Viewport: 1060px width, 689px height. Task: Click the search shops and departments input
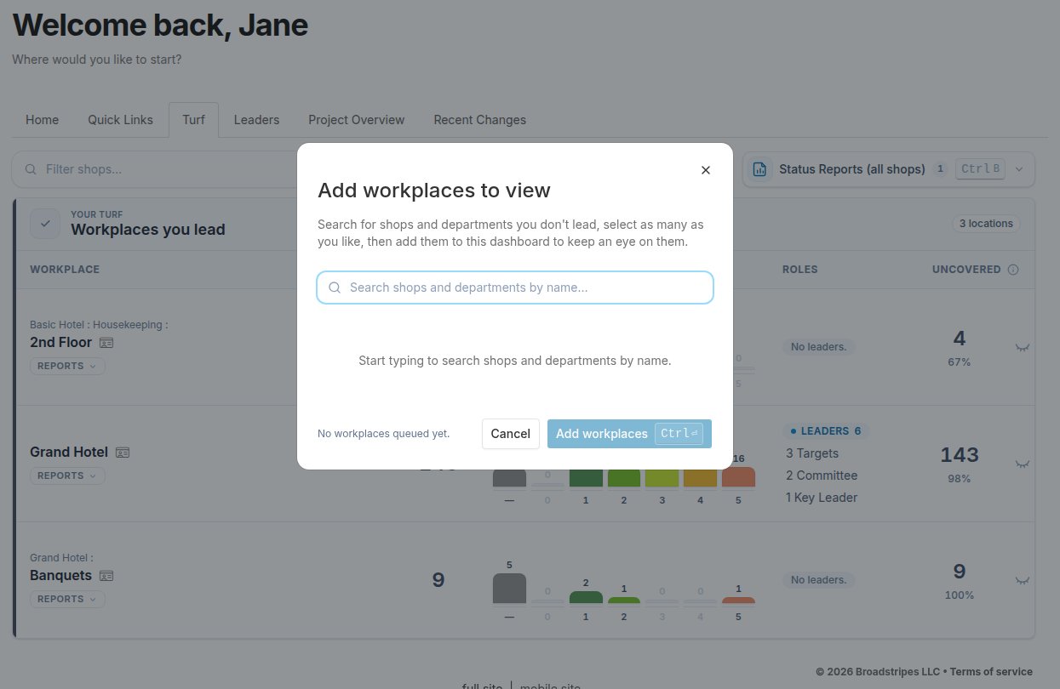point(514,288)
